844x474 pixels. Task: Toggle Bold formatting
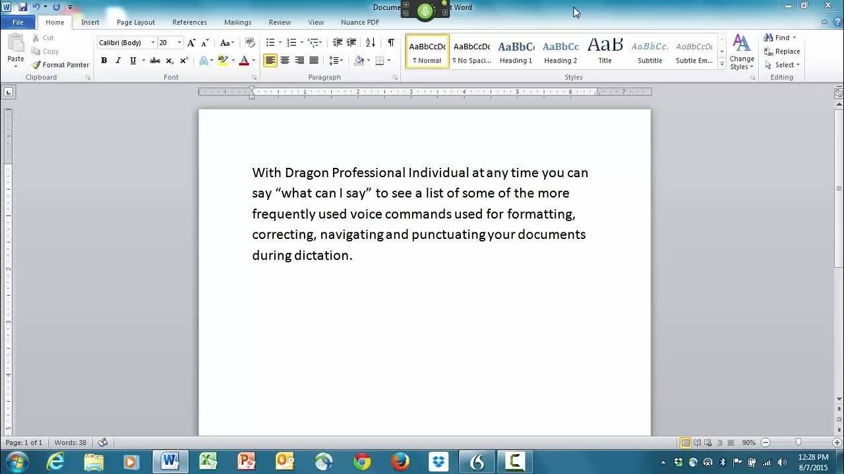[104, 61]
